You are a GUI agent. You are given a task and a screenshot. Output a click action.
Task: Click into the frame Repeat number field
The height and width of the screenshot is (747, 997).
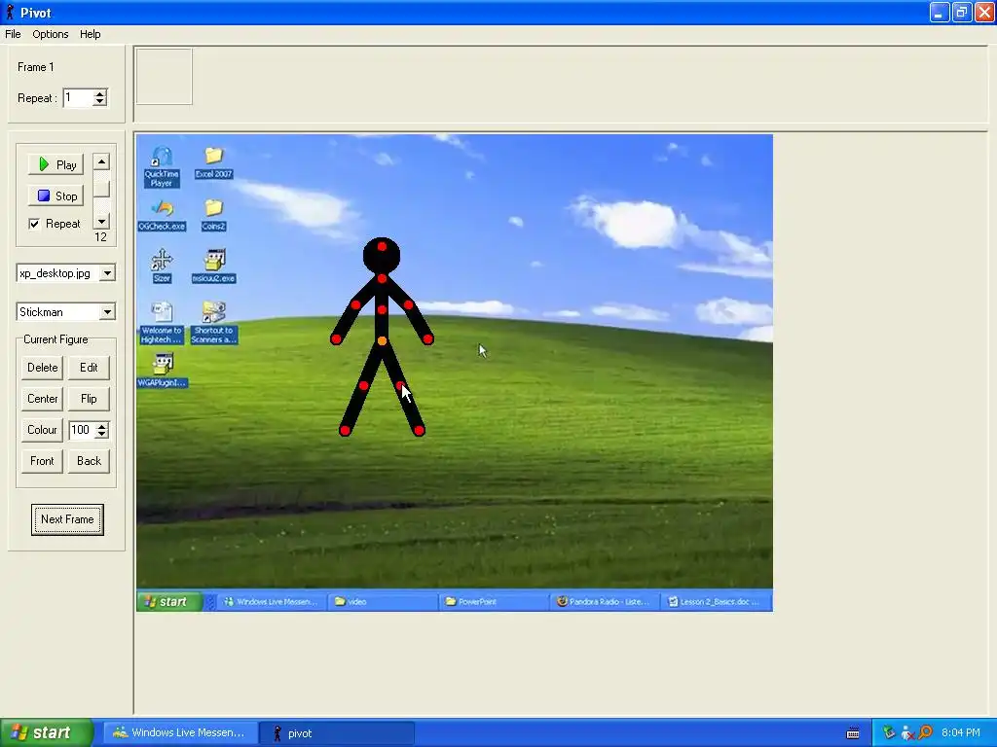(x=78, y=98)
